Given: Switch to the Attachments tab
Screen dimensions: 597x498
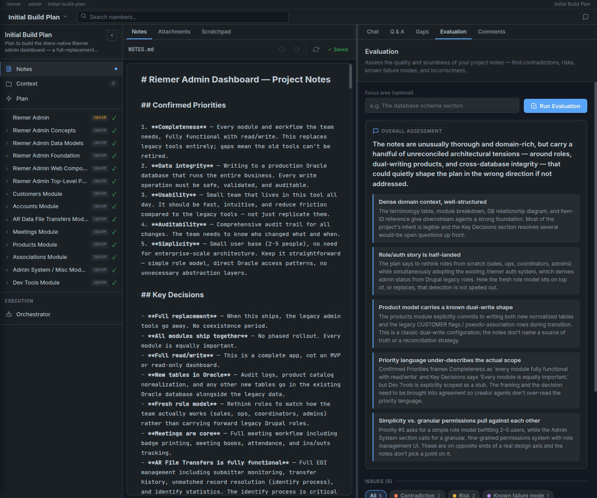Looking at the screenshot, I should 174,32.
